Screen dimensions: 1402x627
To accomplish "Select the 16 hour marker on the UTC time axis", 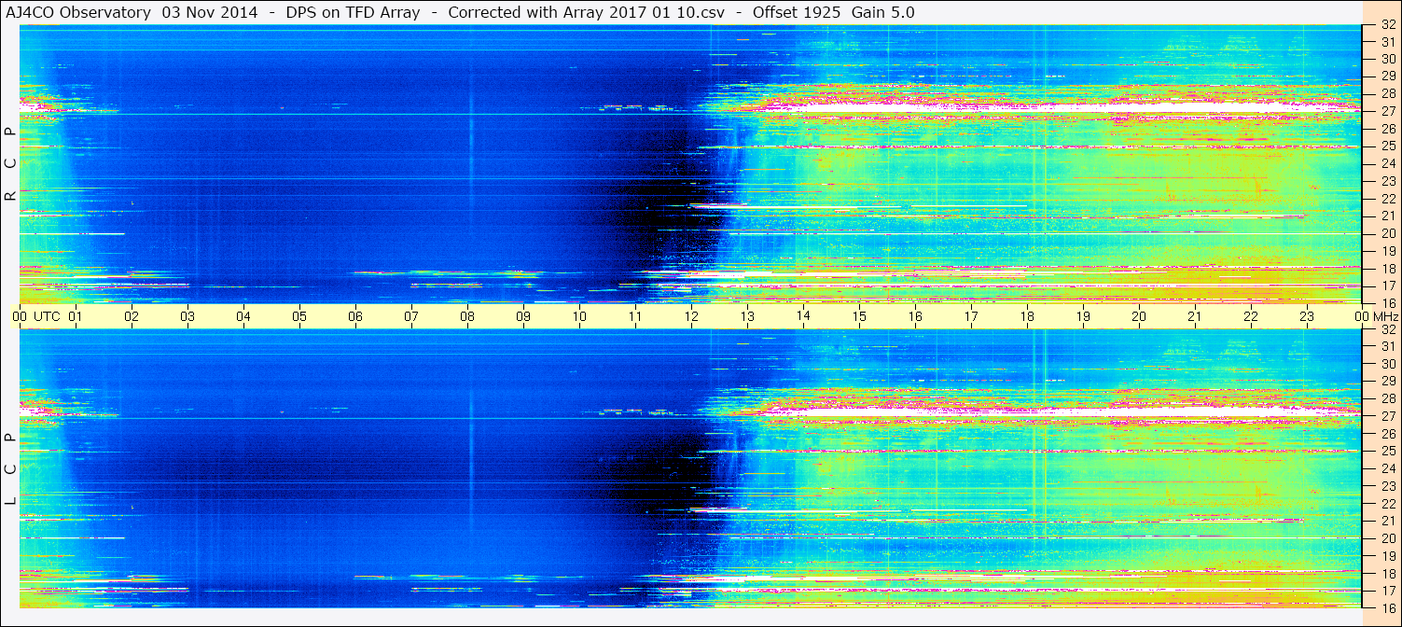I will [x=915, y=317].
